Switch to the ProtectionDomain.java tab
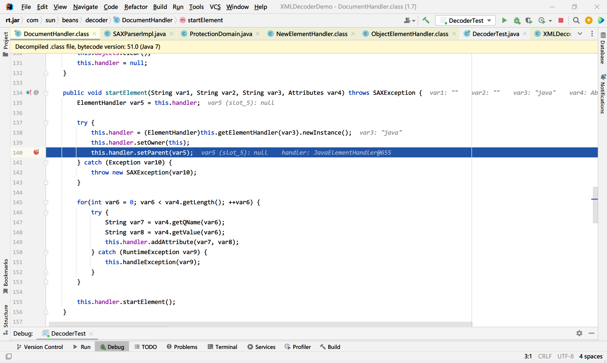The width and height of the screenshot is (607, 363). (x=221, y=34)
